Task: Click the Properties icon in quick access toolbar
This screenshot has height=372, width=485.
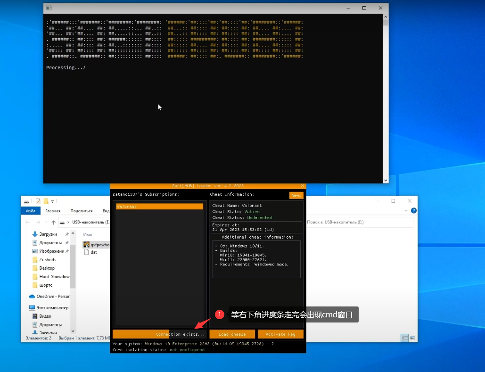Action: coord(38,201)
